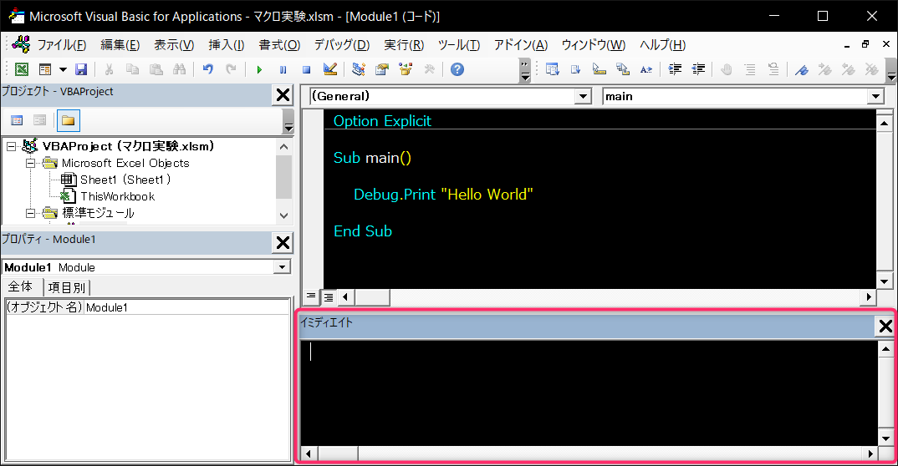The height and width of the screenshot is (466, 898).
Task: Click the List Constants icon
Action: click(x=575, y=70)
